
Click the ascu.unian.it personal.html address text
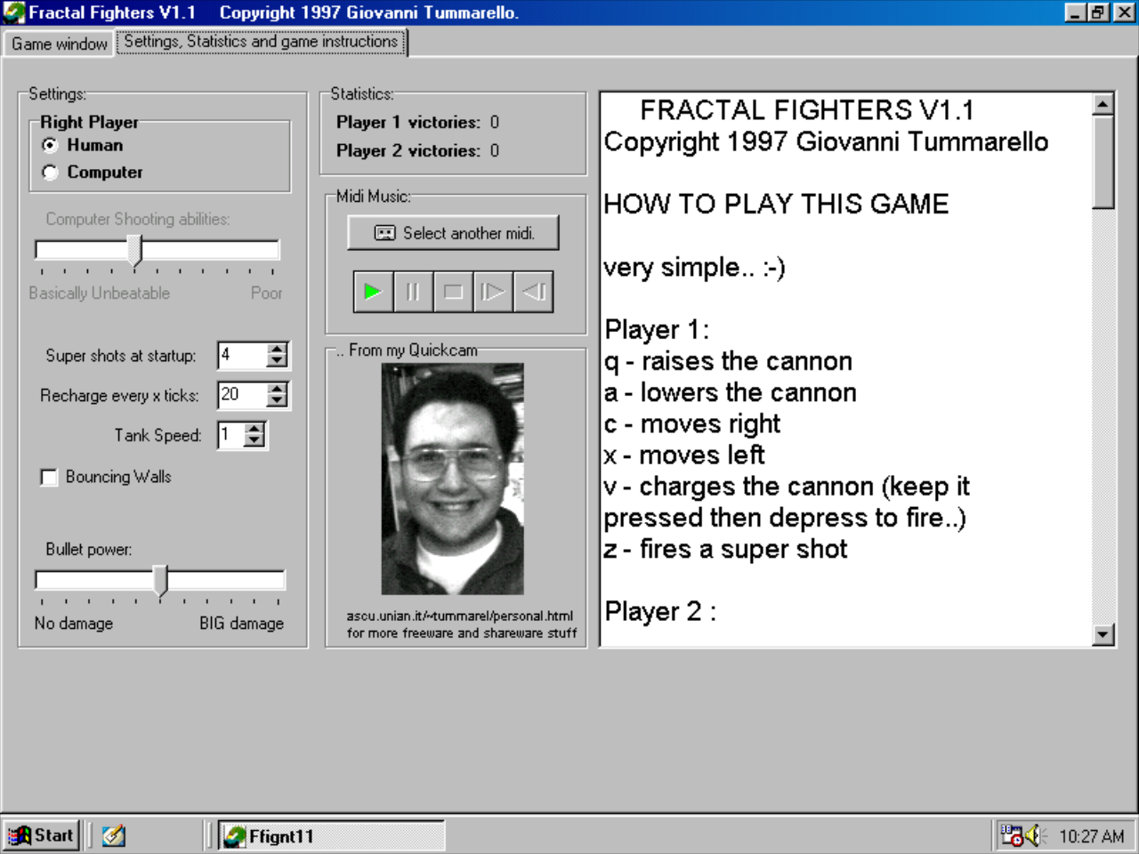(460, 616)
